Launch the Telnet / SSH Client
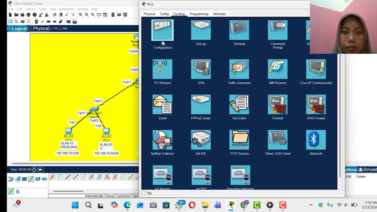 278,140
